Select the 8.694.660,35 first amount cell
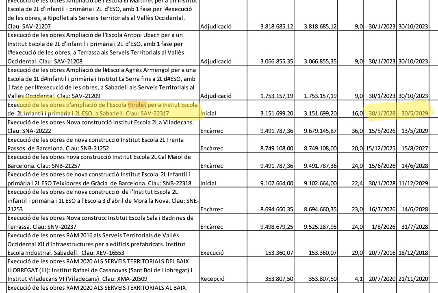This screenshot has width=438, height=293. point(277,209)
